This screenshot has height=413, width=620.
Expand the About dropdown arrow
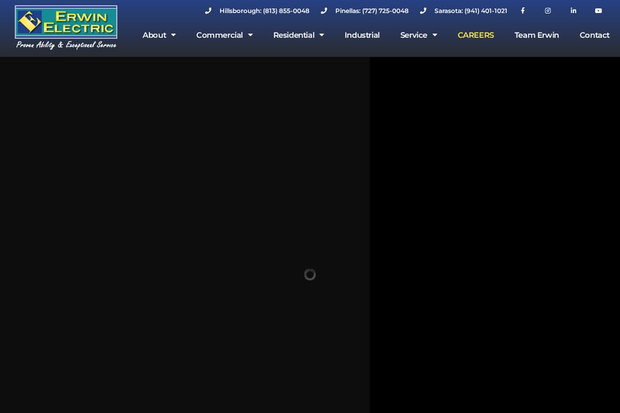point(173,35)
